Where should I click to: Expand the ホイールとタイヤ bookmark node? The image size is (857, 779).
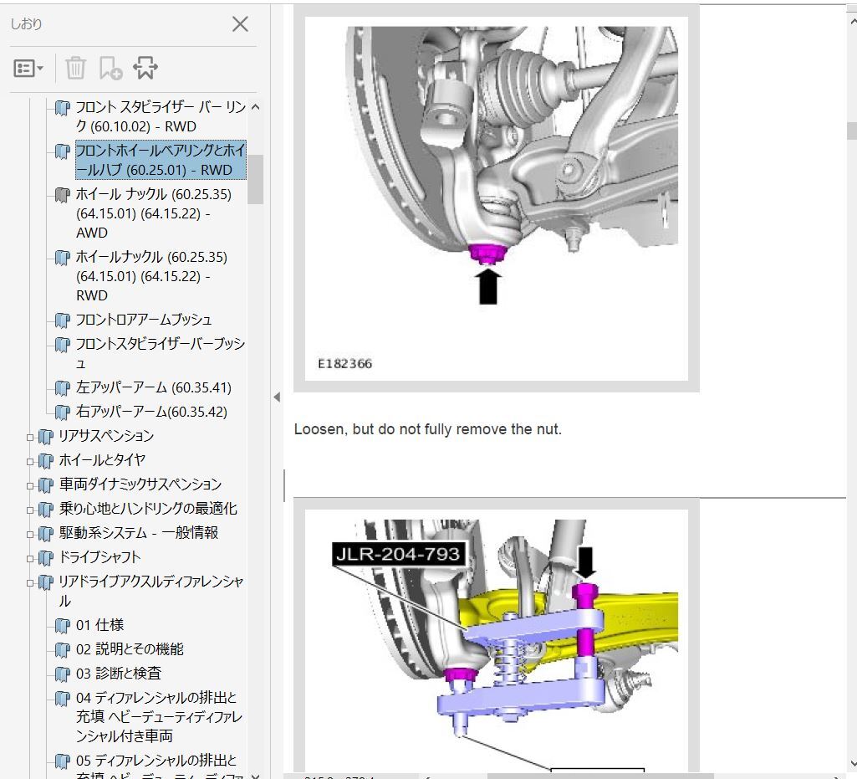pyautogui.click(x=31, y=461)
